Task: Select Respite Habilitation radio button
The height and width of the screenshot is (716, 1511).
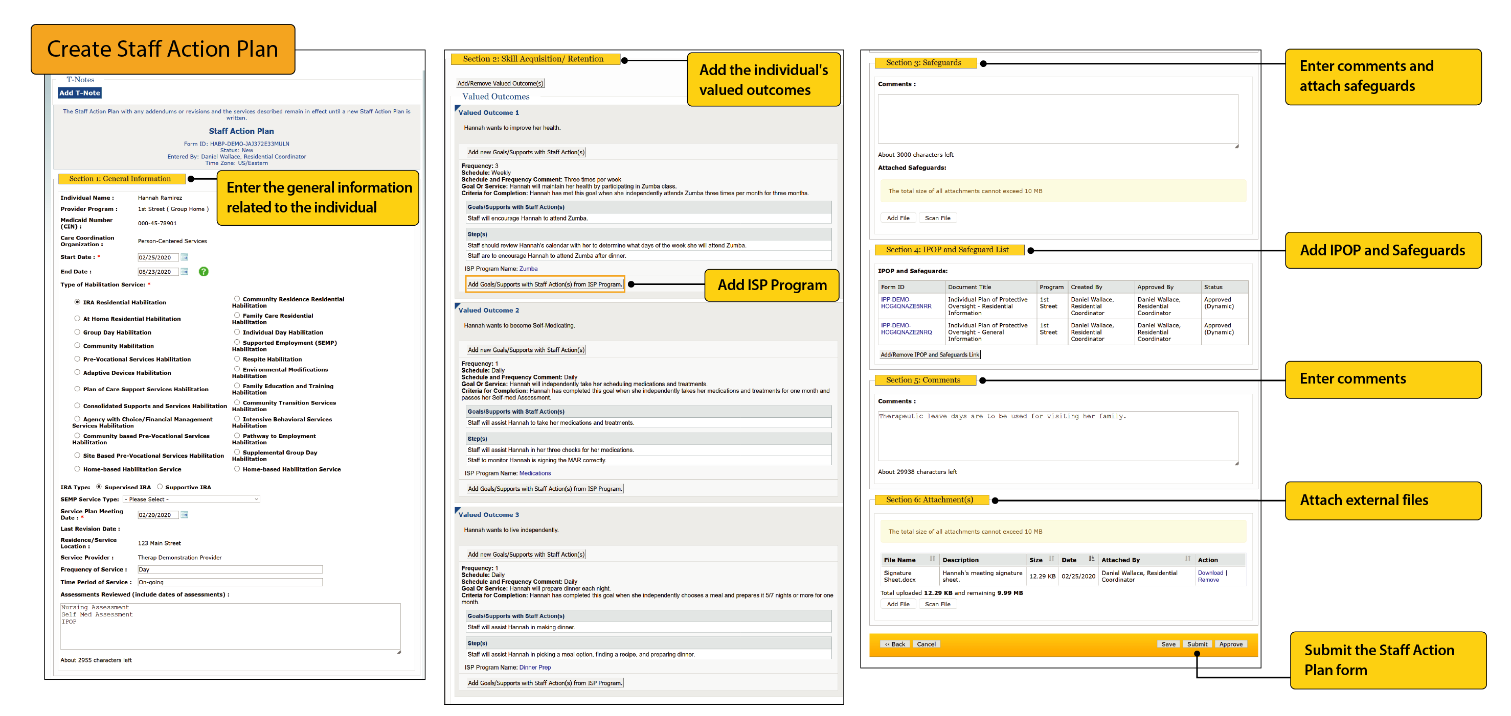Action: [237, 359]
